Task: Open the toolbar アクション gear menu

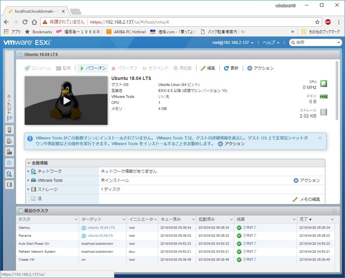Action: tap(260, 68)
